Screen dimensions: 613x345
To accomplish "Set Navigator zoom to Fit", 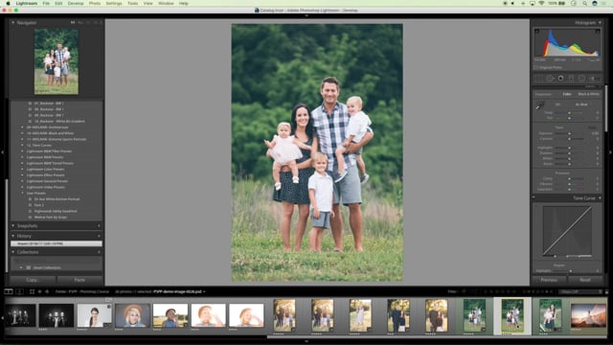I will click(73, 23).
